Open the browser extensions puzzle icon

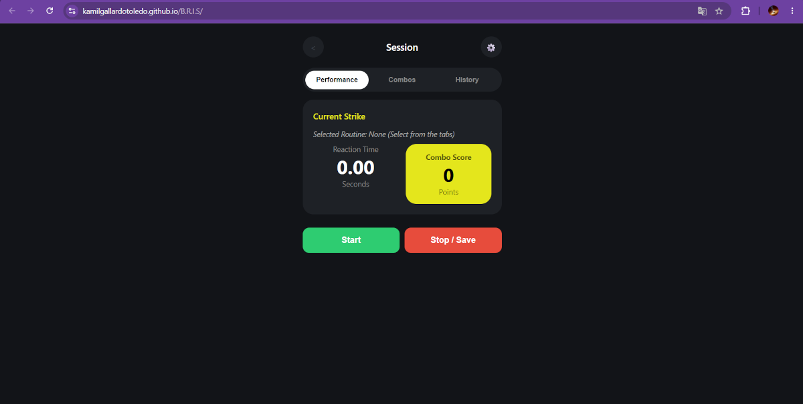(745, 11)
